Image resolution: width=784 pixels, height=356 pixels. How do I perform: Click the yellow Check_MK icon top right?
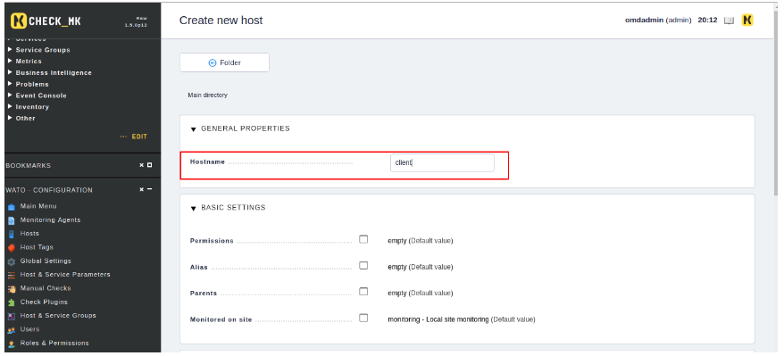[x=747, y=20]
